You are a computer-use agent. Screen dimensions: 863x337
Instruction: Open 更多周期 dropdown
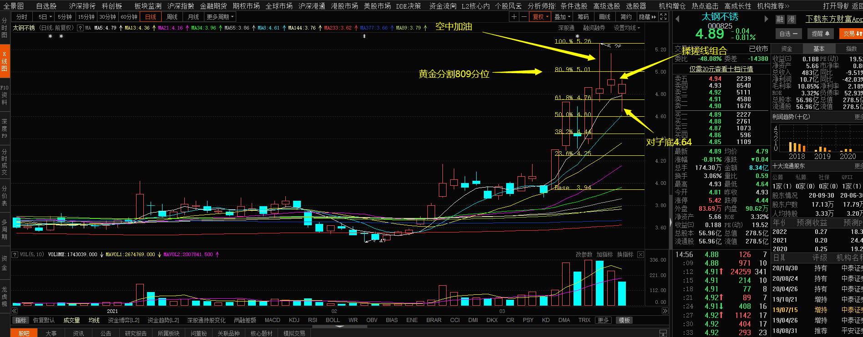pos(220,17)
